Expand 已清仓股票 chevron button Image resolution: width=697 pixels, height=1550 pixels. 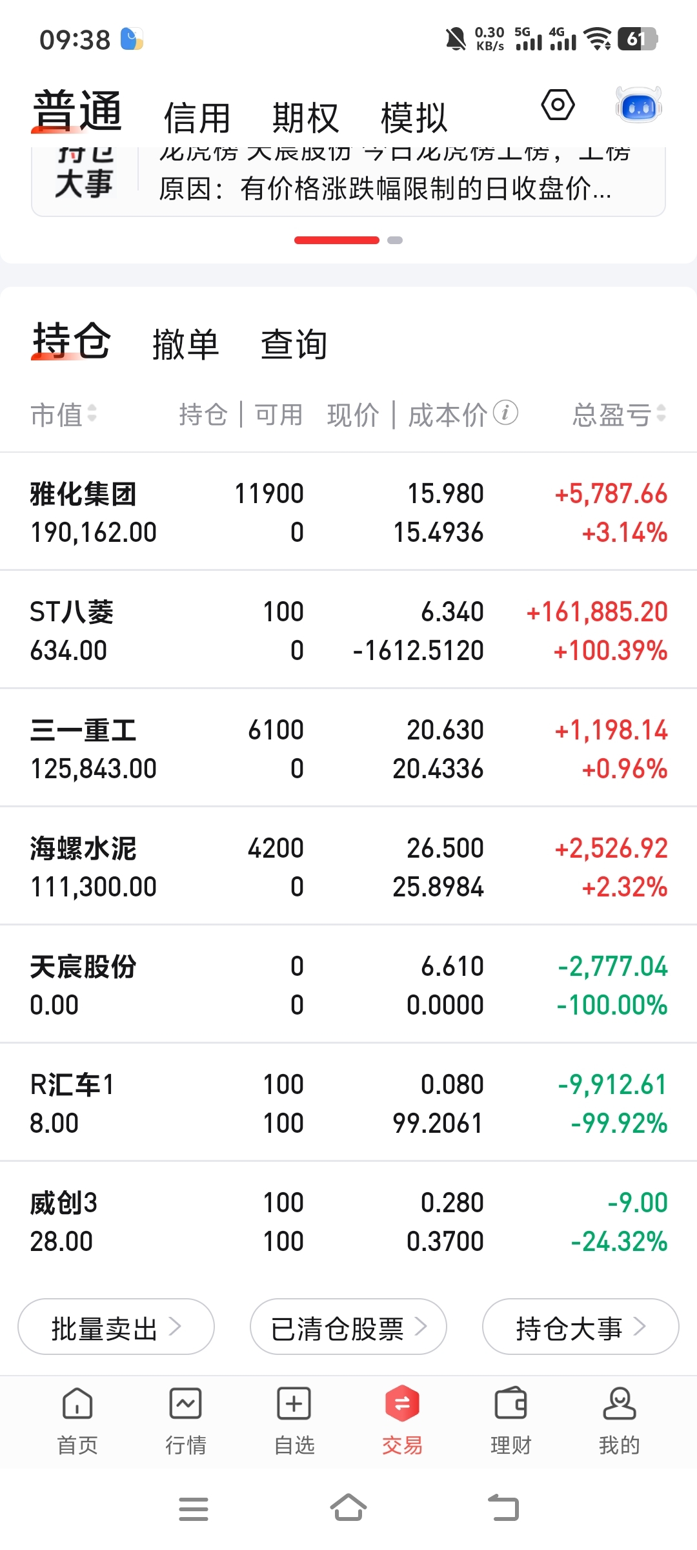(348, 1327)
